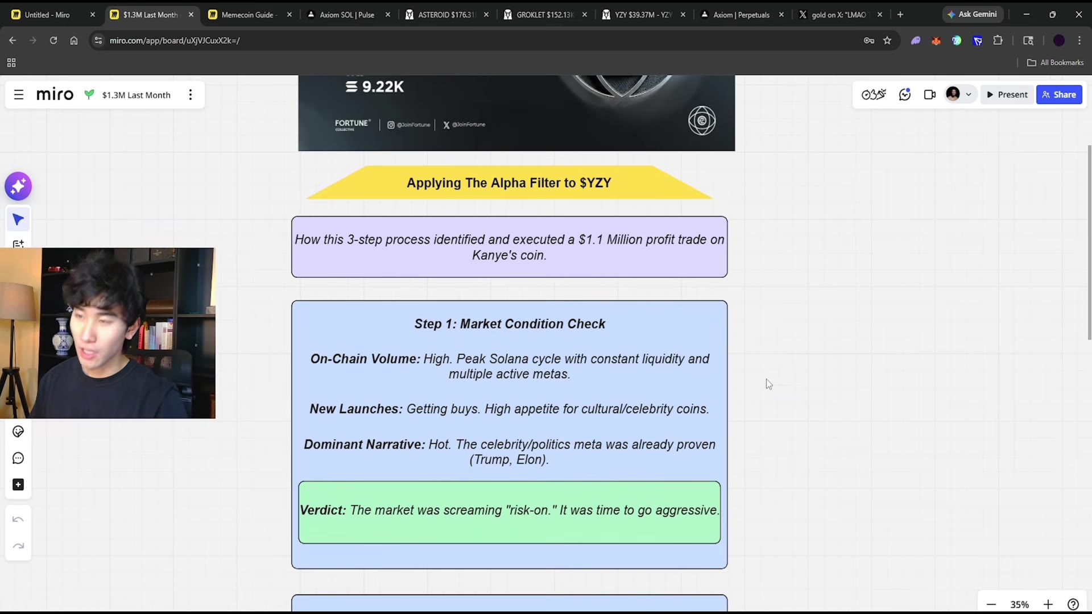Open board options three-dot menu
This screenshot has width=1092, height=614.
(x=191, y=95)
